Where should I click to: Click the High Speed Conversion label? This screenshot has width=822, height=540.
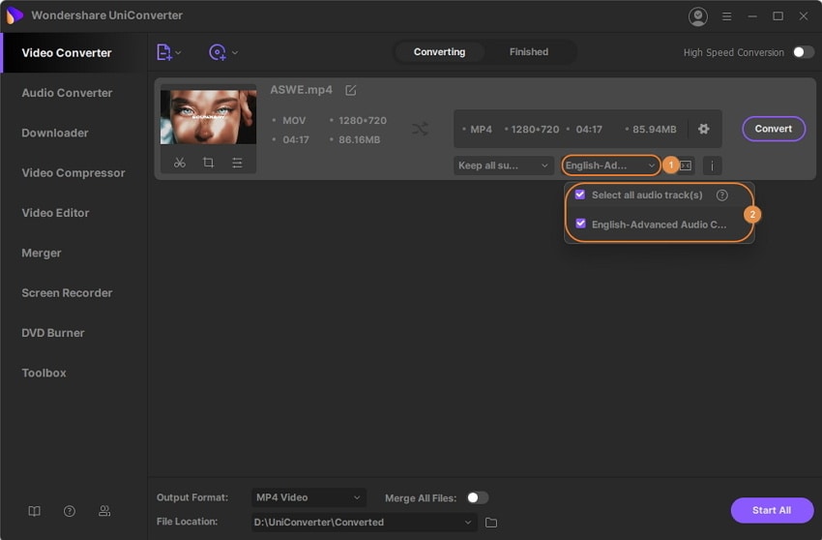point(733,52)
